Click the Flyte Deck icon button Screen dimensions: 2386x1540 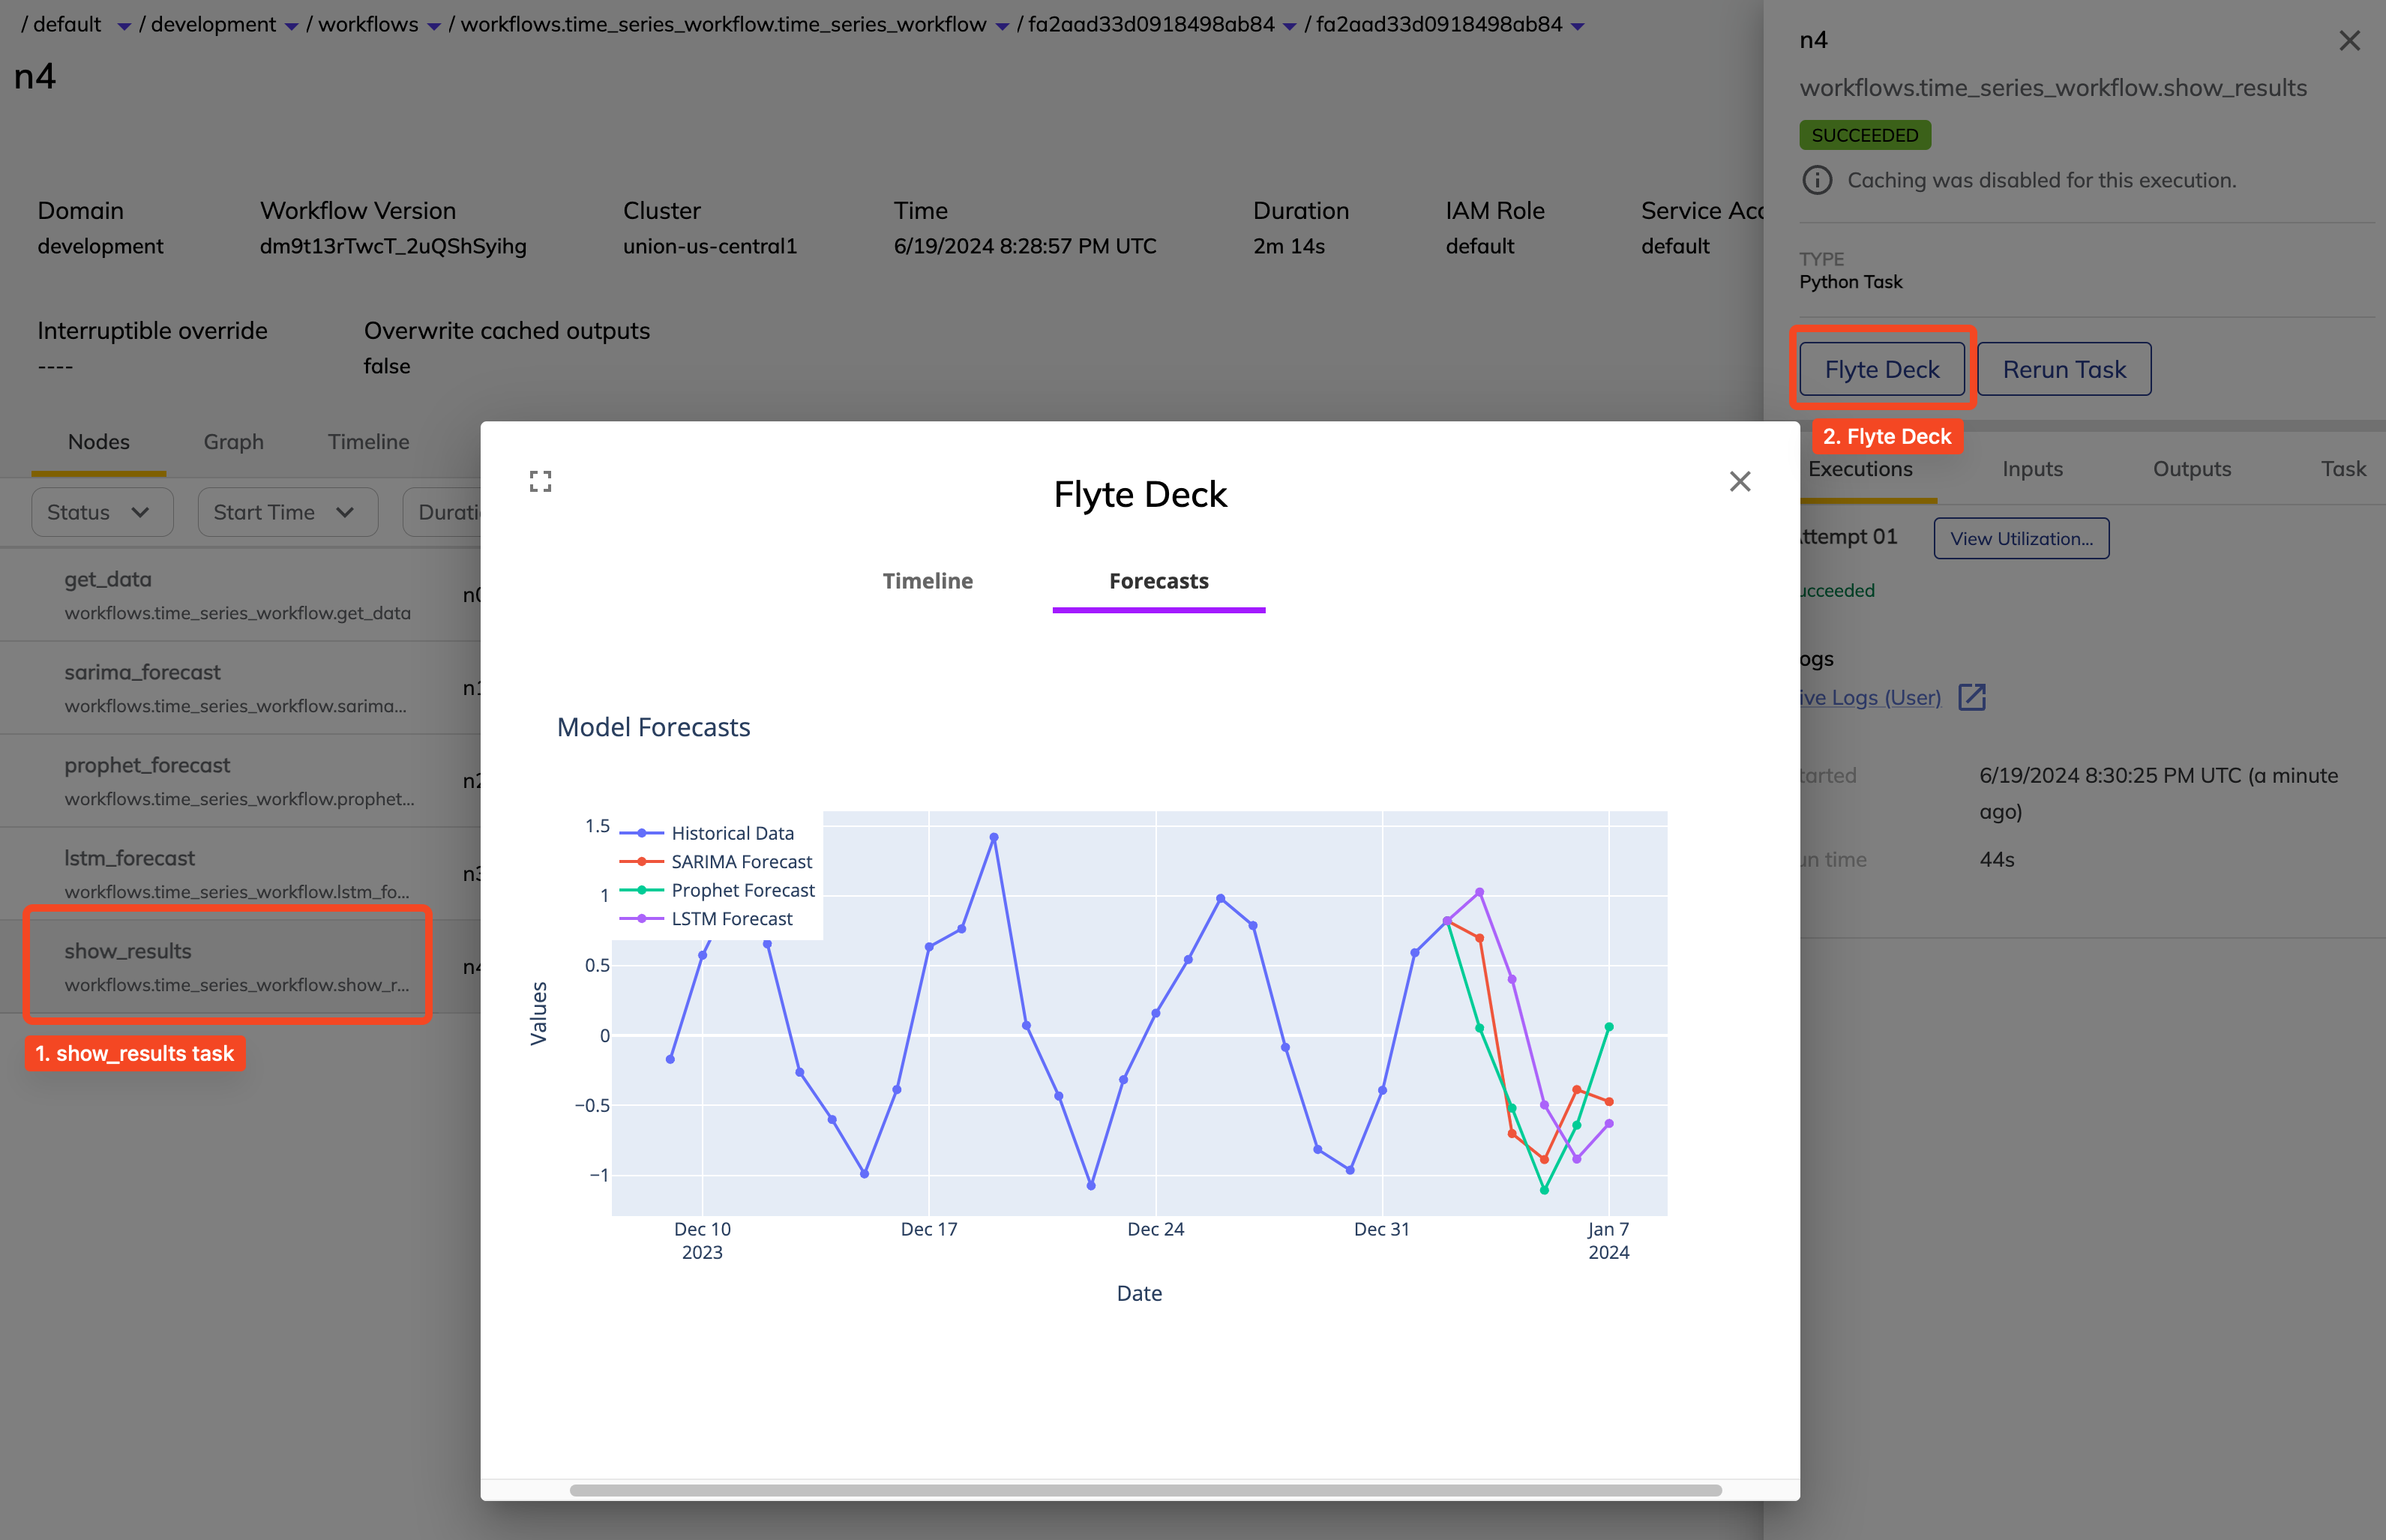coord(1884,368)
